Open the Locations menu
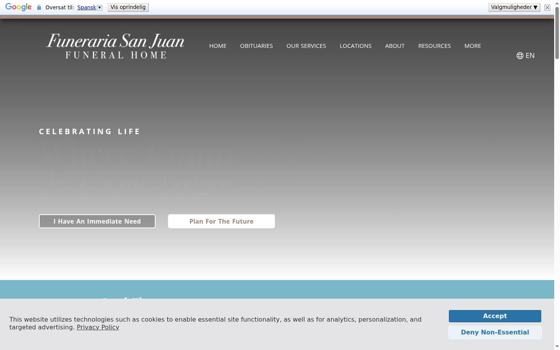560x350 pixels. point(355,46)
